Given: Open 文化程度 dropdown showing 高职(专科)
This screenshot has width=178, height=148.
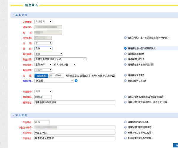Looking at the screenshot, I should pos(43,65).
